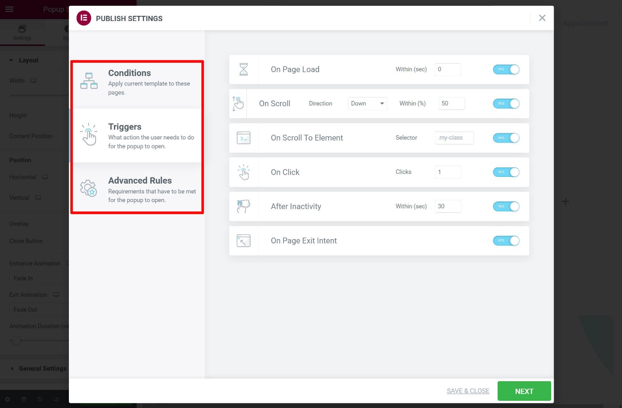
Task: Click the history icon in bottom panel bar
Action: point(40,399)
